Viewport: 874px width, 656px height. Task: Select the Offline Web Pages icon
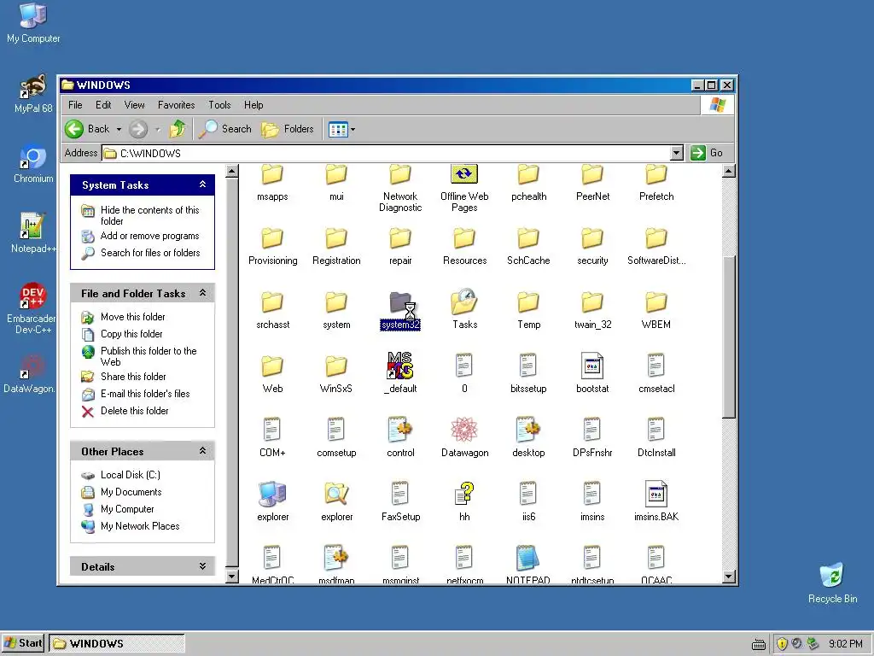pyautogui.click(x=463, y=174)
